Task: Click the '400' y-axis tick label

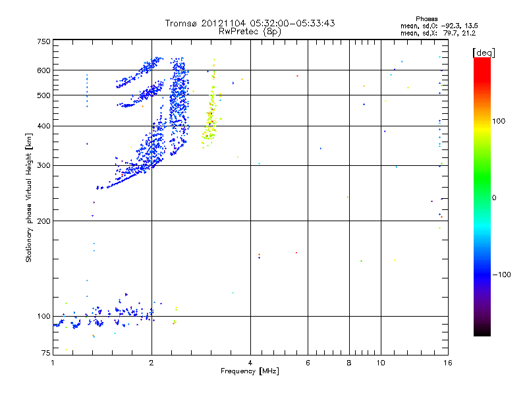Action: click(43, 126)
